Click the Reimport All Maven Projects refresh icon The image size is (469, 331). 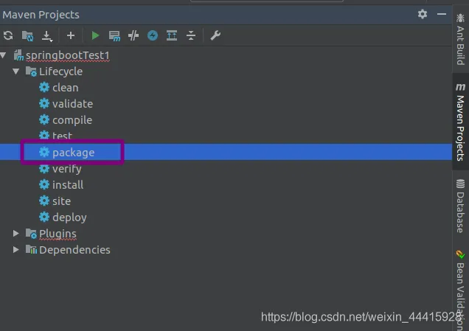[8, 35]
